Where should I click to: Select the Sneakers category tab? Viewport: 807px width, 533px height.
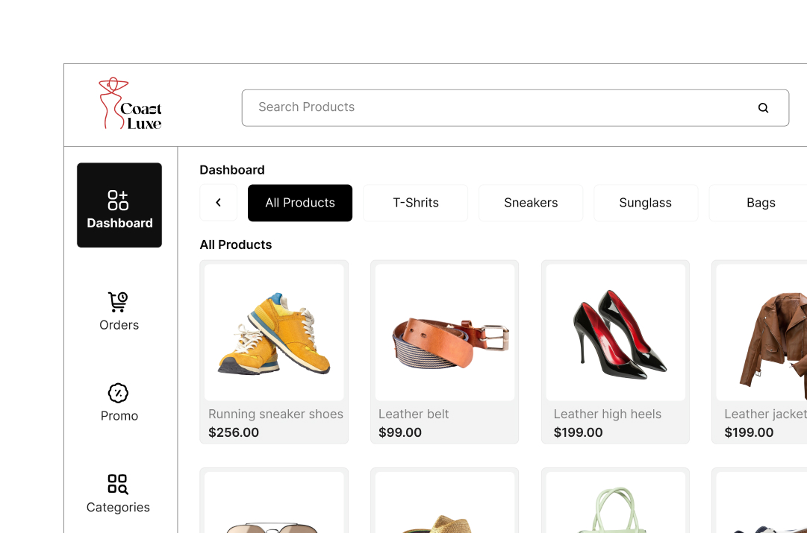click(x=531, y=203)
